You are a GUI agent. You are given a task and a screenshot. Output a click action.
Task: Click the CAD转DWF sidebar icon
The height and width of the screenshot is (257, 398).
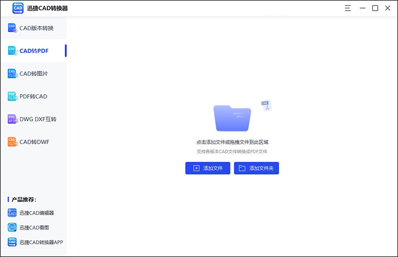click(x=12, y=142)
